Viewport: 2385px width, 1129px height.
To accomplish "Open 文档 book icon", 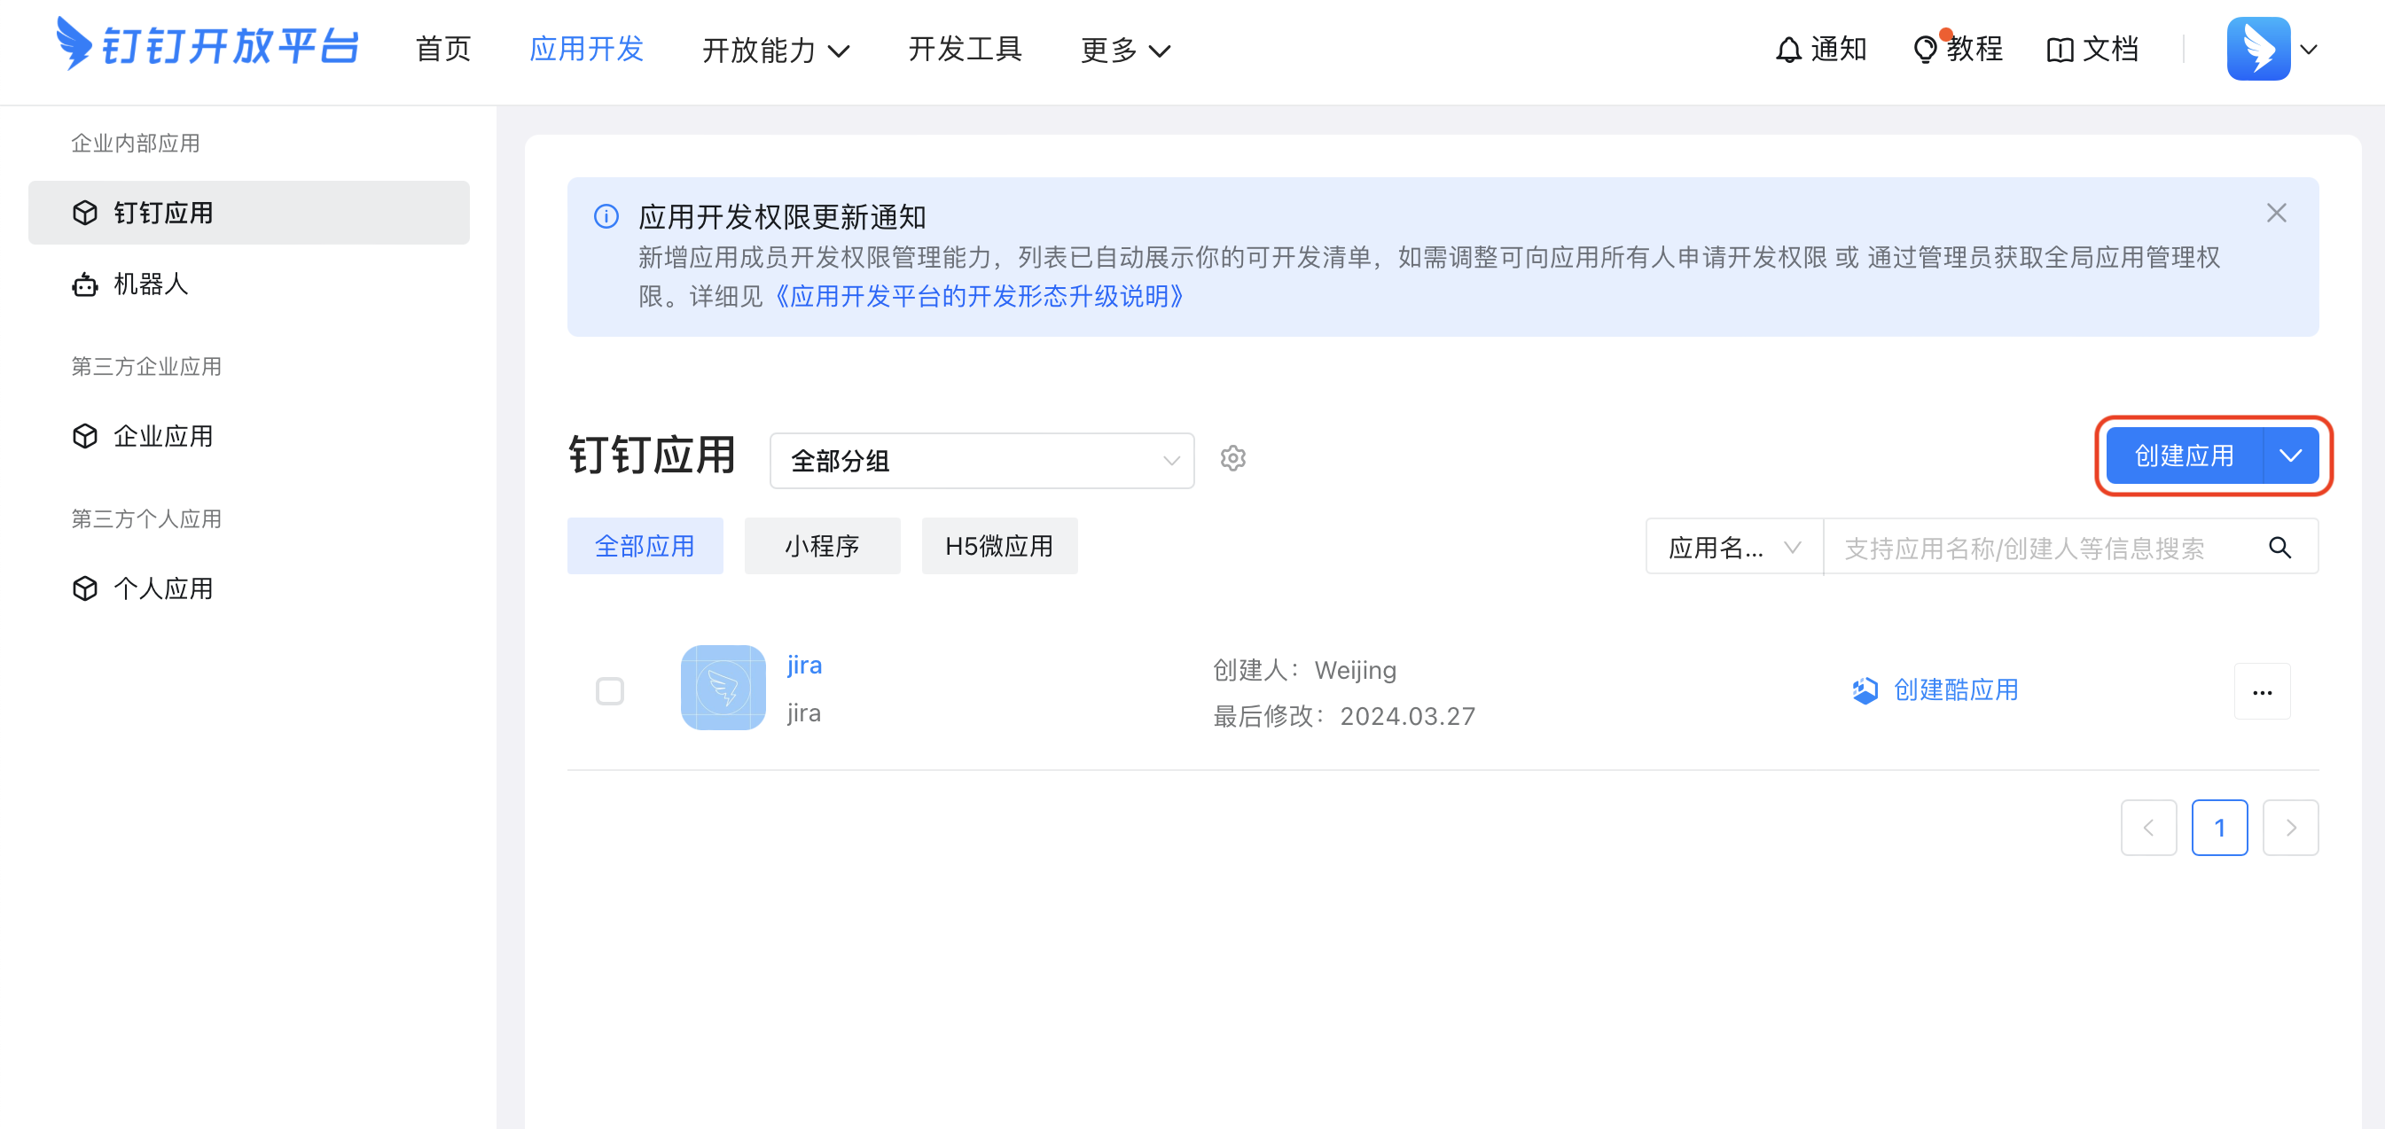I will click(2059, 49).
